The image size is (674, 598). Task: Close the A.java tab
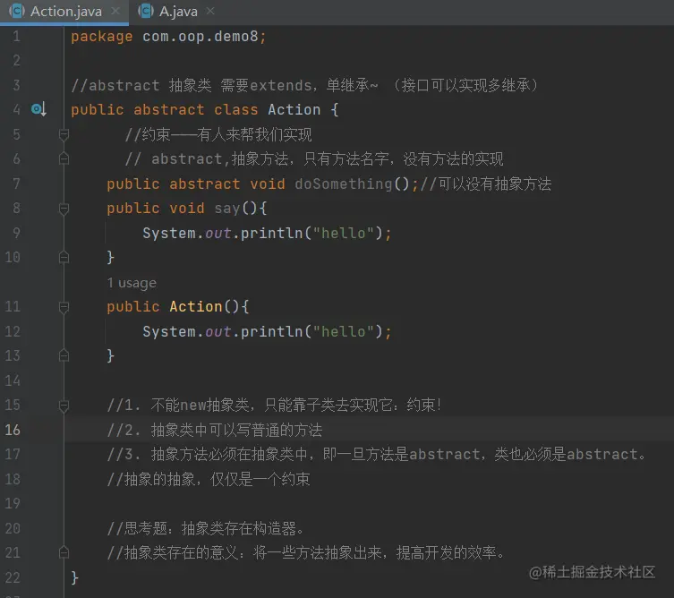tap(210, 11)
